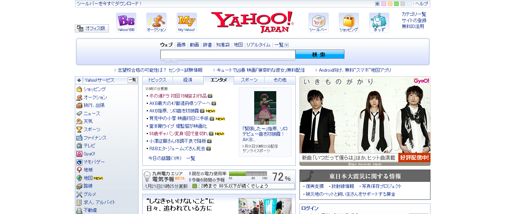Choose the gray theme color swatch
The width and height of the screenshot is (505, 214).
click(x=403, y=4)
